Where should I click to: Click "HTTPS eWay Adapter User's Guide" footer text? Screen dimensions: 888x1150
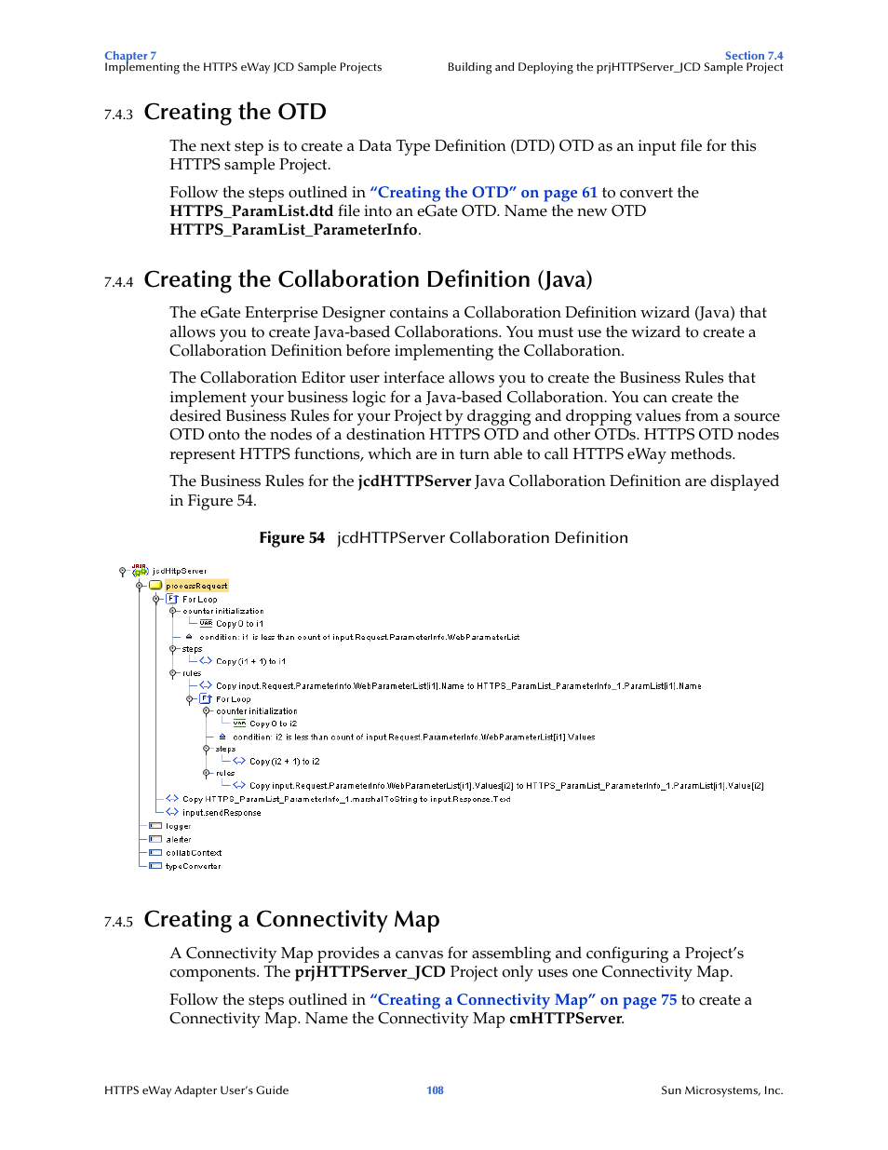pyautogui.click(x=196, y=1090)
